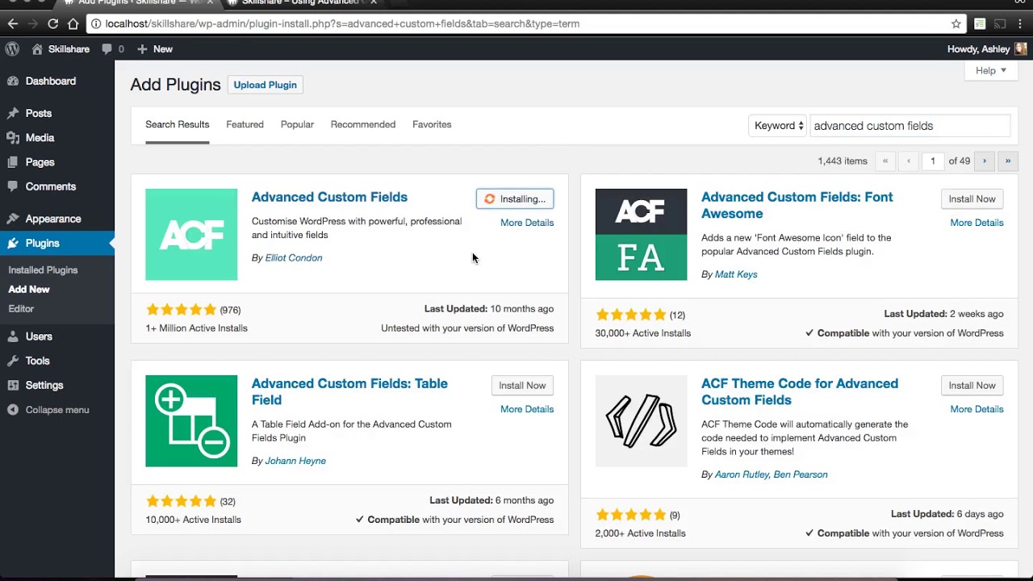Click the Dashboard gauge icon in sidebar
The image size is (1033, 581).
click(13, 81)
